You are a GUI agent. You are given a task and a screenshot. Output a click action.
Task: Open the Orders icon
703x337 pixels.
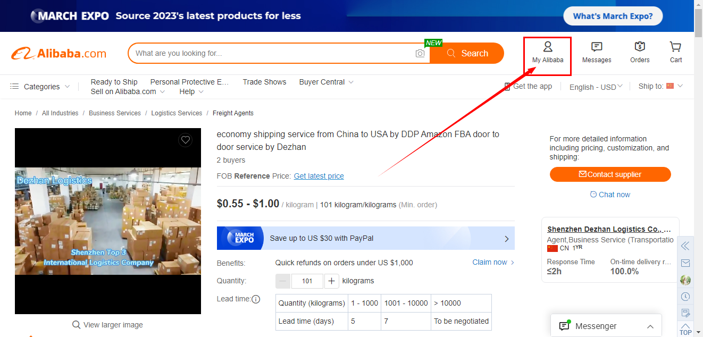coord(640,47)
